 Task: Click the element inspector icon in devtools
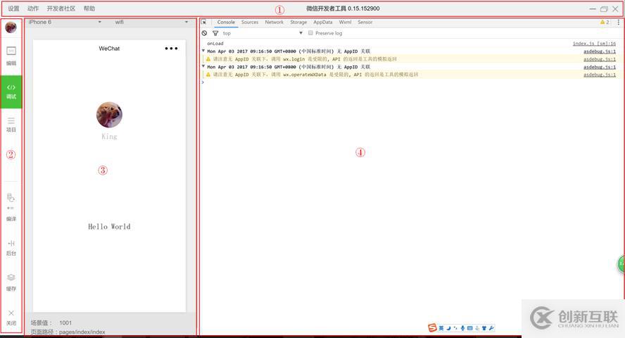click(x=203, y=22)
